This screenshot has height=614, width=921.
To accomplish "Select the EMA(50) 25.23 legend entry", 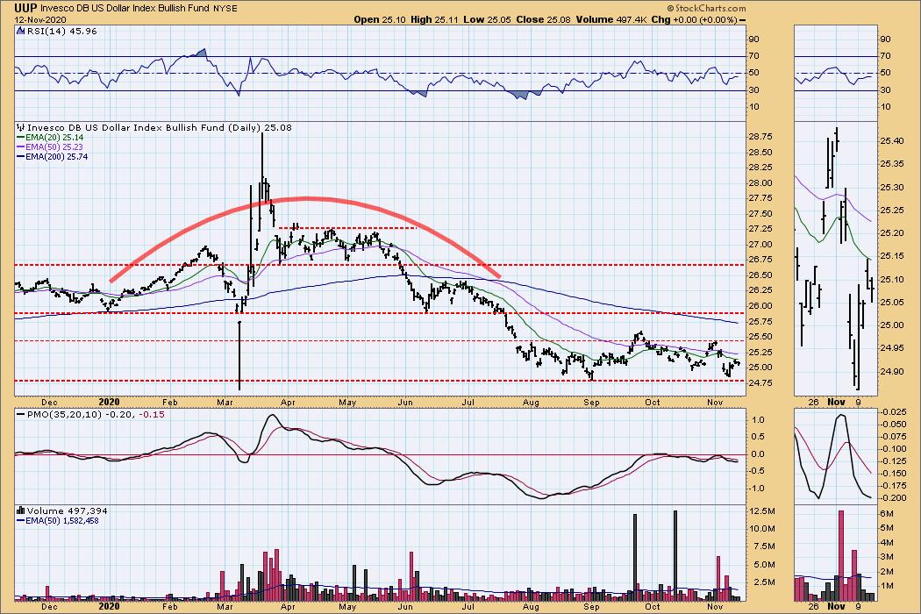I will [x=50, y=146].
